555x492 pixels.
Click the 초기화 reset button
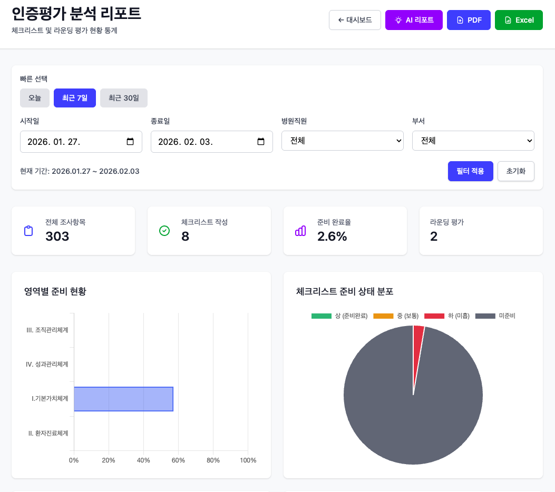coord(515,171)
